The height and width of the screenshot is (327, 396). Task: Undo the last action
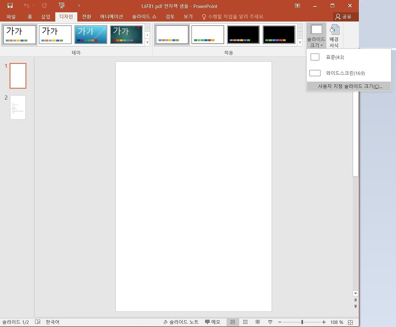(26, 6)
